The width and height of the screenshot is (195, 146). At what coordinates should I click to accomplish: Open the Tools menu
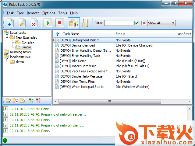pos(62,13)
